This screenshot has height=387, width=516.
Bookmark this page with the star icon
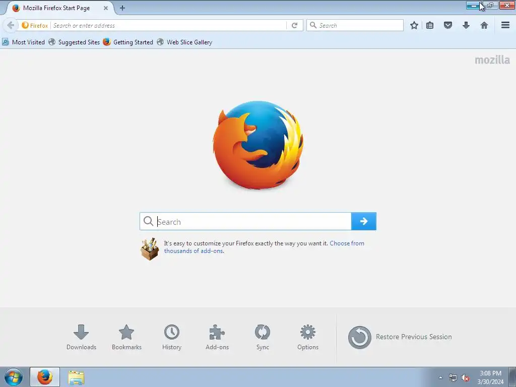click(414, 25)
